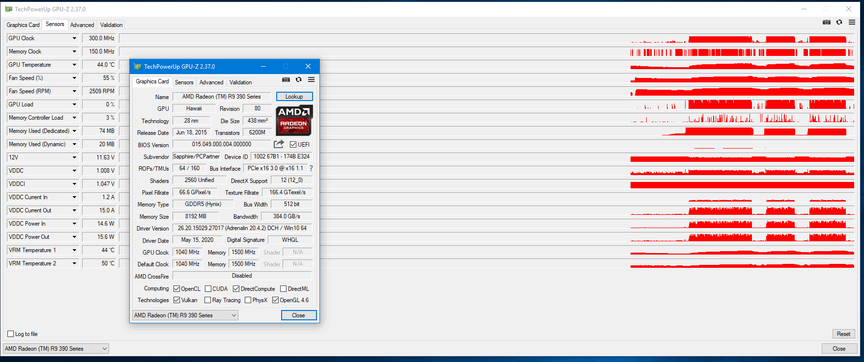Click the Driver Version field

[x=242, y=228]
